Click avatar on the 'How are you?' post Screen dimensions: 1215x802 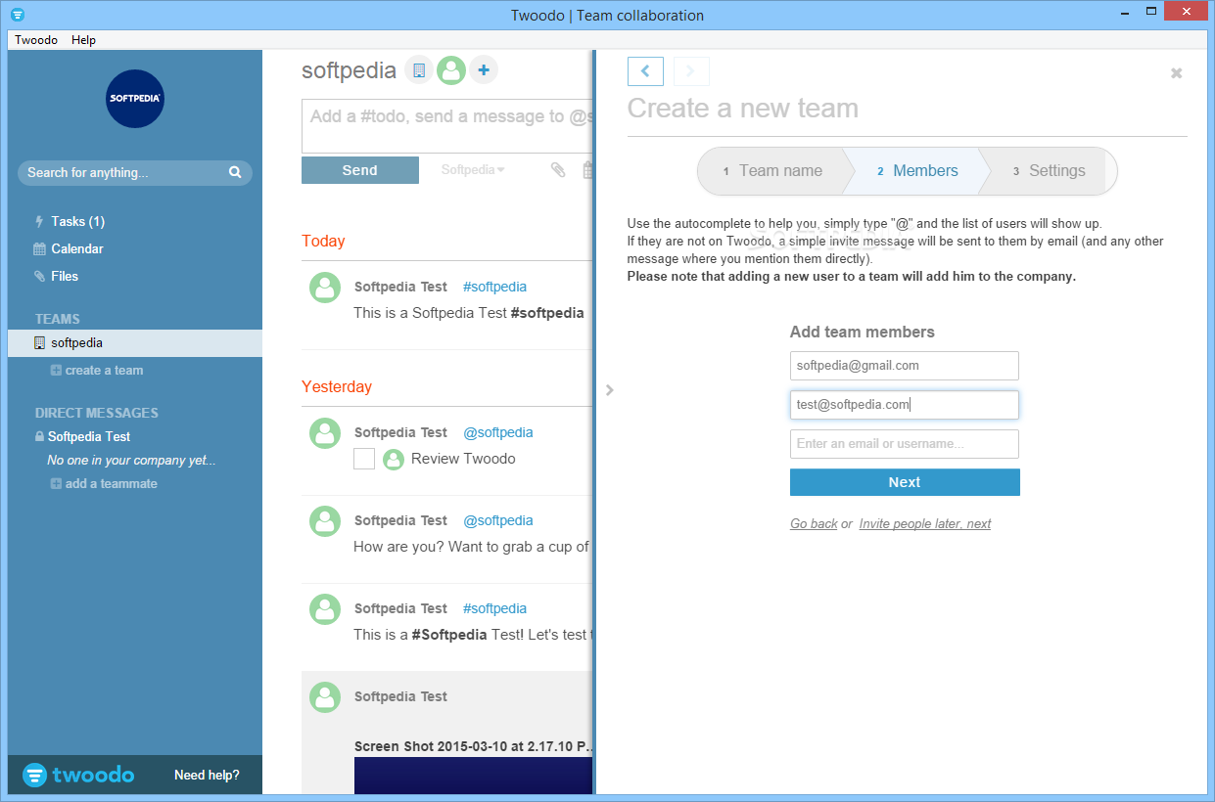pyautogui.click(x=325, y=521)
